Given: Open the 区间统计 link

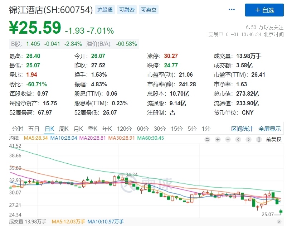Looking at the screenshot, I should click(242, 129).
